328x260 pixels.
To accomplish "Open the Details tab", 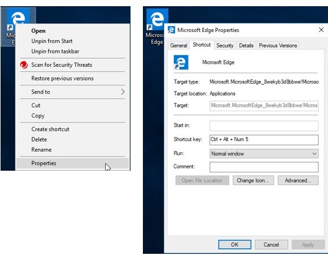I will point(246,45).
